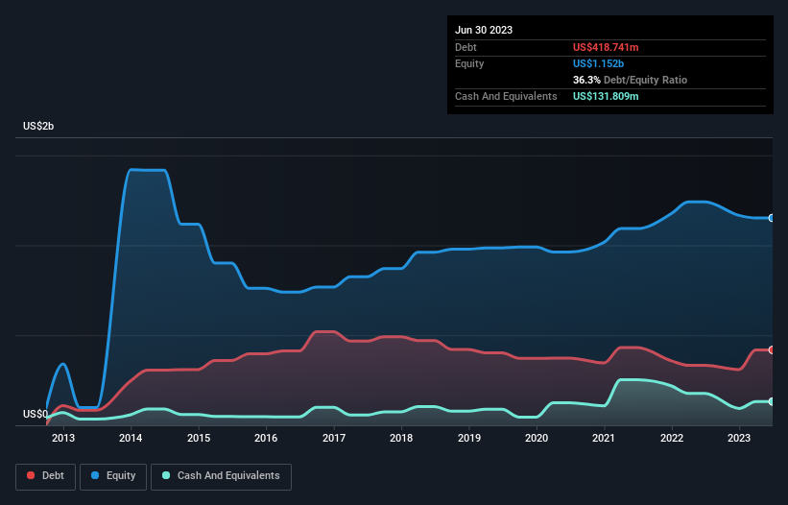Screen dimensions: 788x505
Task: Click the US$418.741m debt value in tooltip
Action: [x=606, y=47]
